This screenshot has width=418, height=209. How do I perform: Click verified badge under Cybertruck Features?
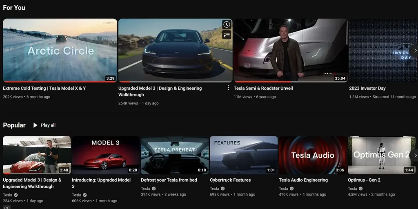tap(222, 189)
